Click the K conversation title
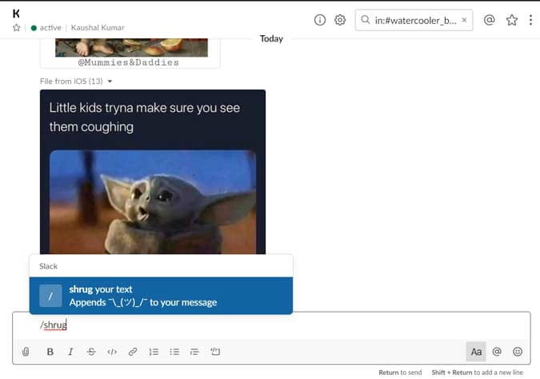 click(x=16, y=14)
